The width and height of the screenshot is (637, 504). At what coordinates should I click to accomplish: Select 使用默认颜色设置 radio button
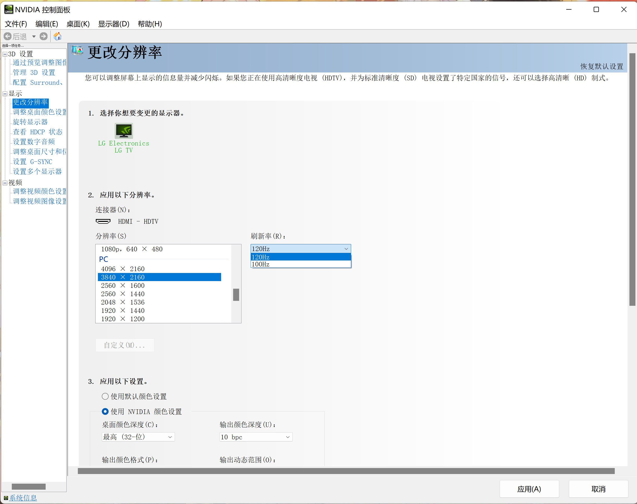pyautogui.click(x=105, y=396)
